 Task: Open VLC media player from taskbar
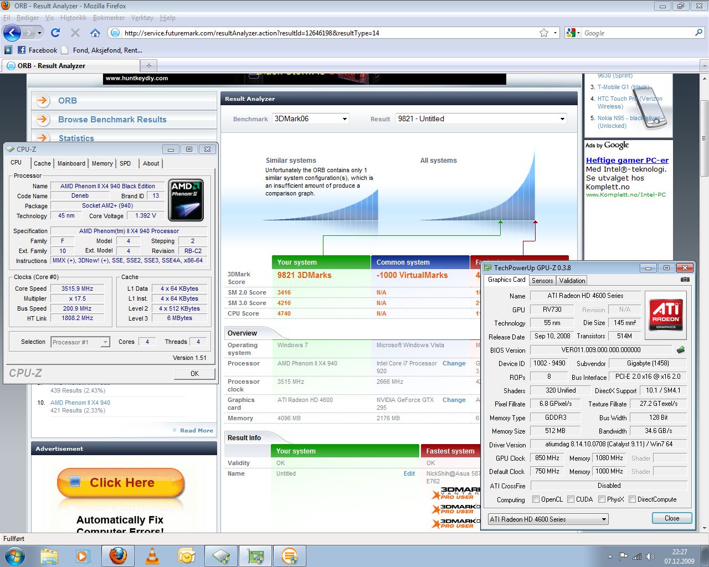(x=152, y=556)
